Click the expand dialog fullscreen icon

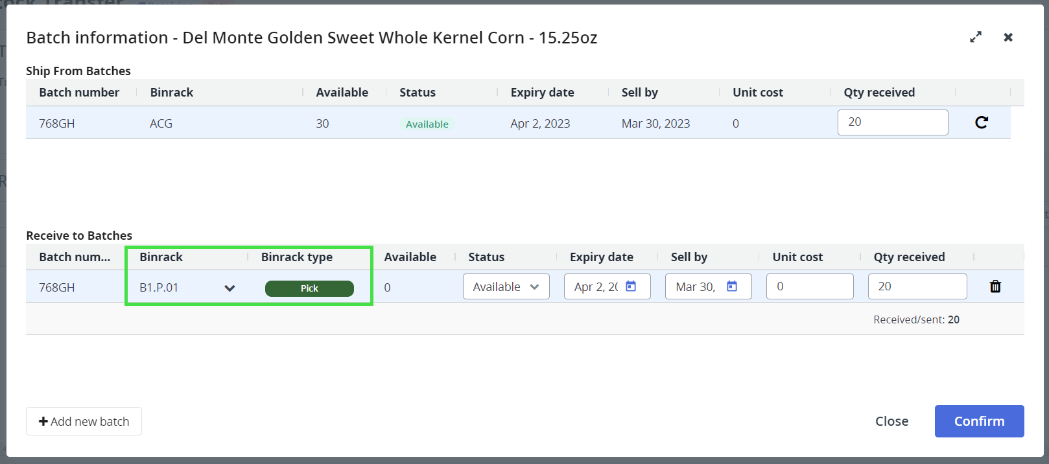tap(975, 38)
